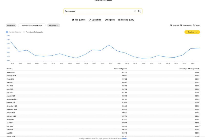Click the query count for July 2023
The width and height of the screenshot is (205, 140).
pyautogui.click(x=124, y=92)
